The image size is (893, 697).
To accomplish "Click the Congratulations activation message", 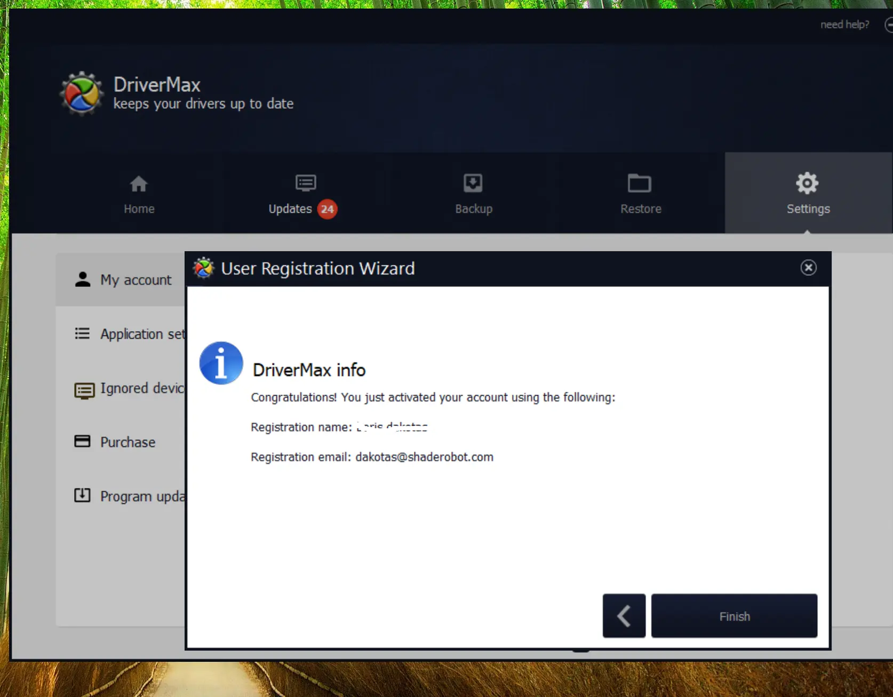I will tap(433, 397).
